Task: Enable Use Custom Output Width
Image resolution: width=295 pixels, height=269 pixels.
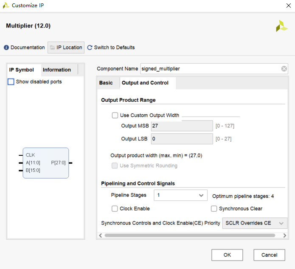Action: [x=115, y=115]
